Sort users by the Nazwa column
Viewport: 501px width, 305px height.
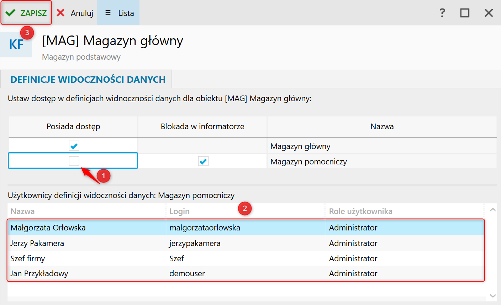[x=86, y=211]
